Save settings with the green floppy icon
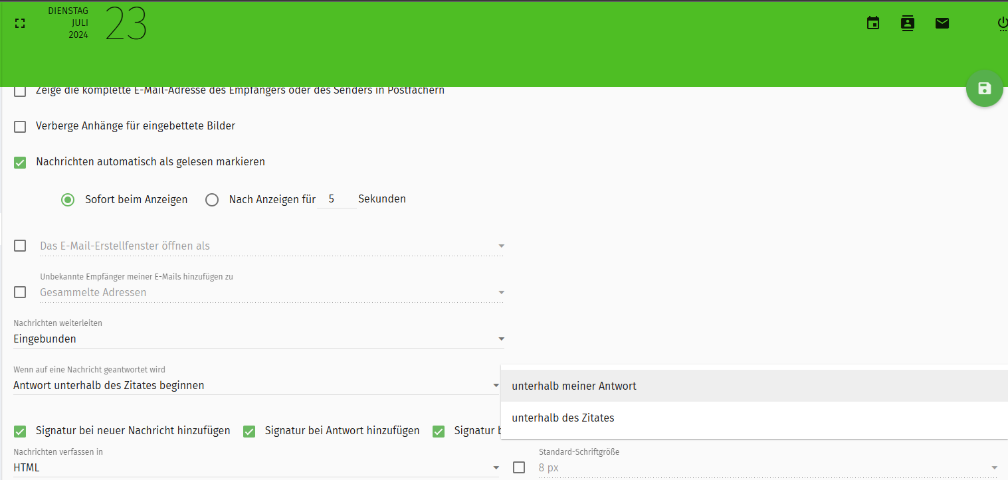Image resolution: width=1008 pixels, height=480 pixels. (x=984, y=88)
